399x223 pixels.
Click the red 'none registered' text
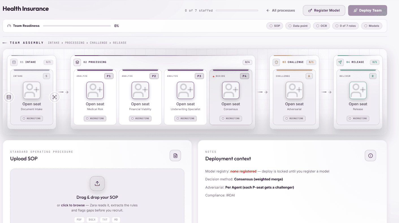tap(243, 171)
